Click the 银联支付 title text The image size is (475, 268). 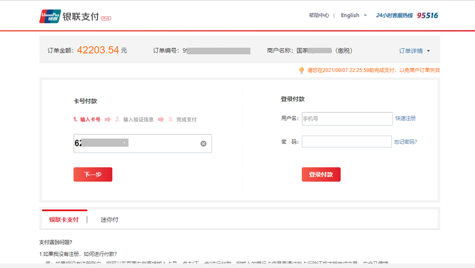81,16
